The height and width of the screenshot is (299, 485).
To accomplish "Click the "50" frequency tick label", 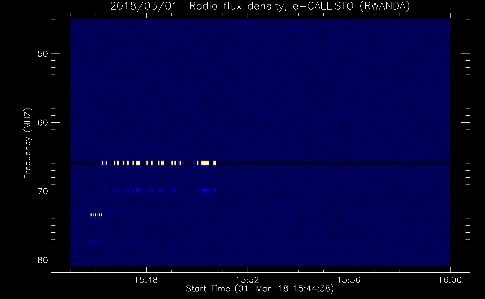I will coord(43,54).
